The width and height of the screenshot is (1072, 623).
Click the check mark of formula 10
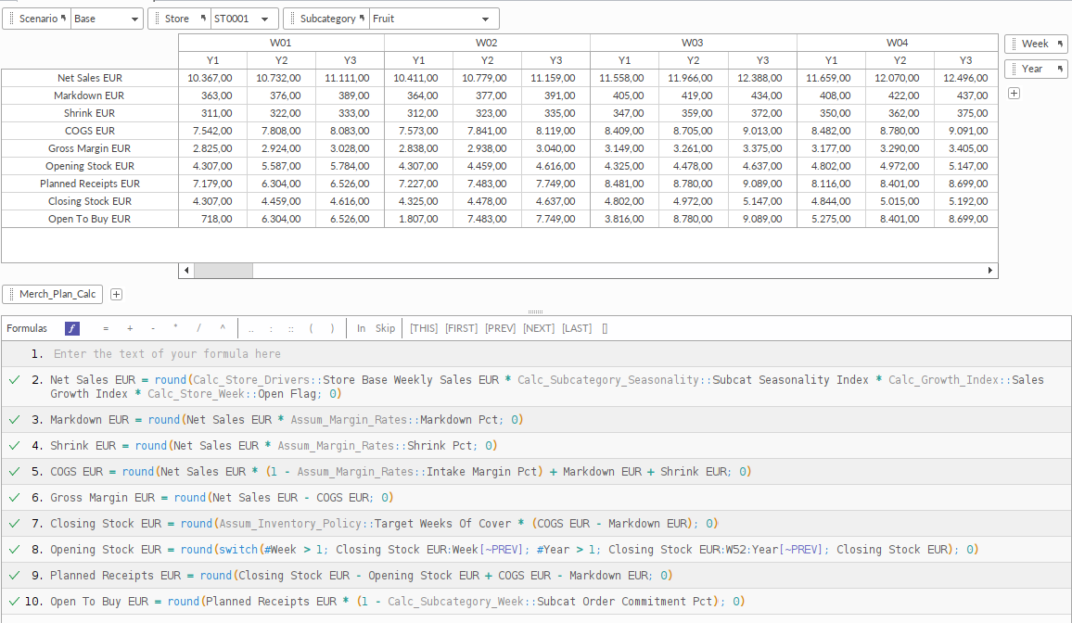[14, 602]
